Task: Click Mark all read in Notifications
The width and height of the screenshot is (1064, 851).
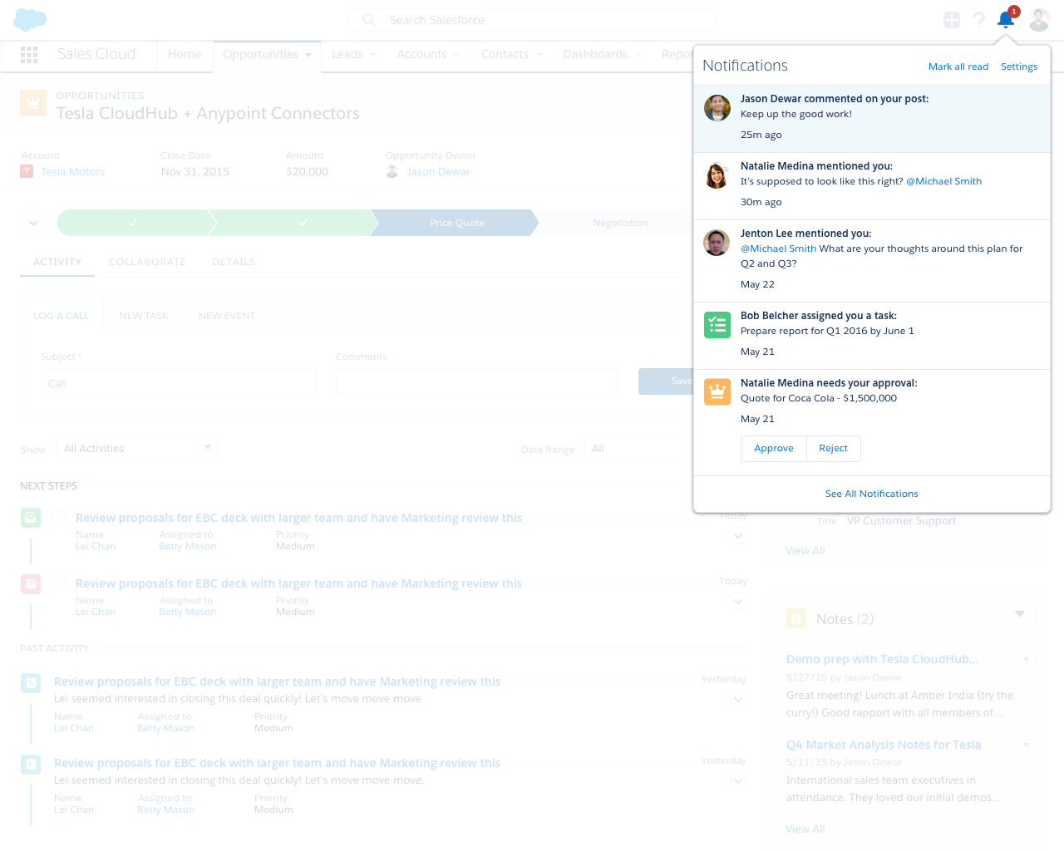Action: [958, 66]
